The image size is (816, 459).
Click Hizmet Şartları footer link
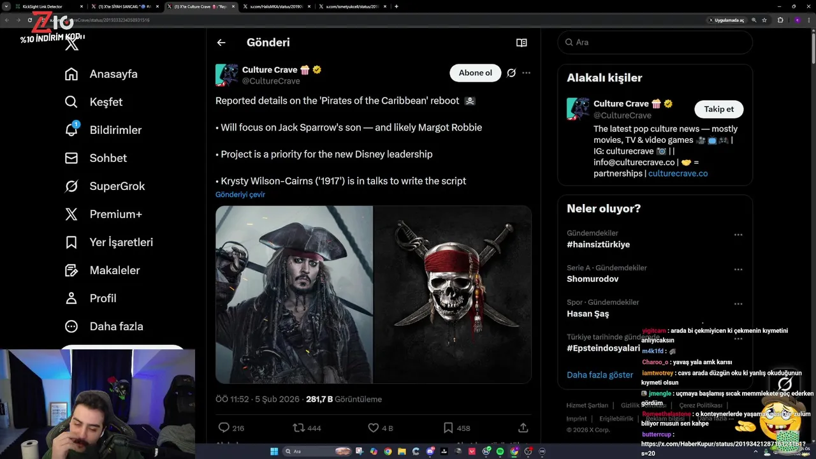(x=587, y=405)
